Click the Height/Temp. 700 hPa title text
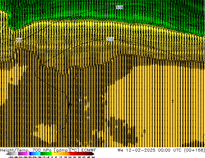The image size is (205, 158). pyautogui.click(x=26, y=150)
